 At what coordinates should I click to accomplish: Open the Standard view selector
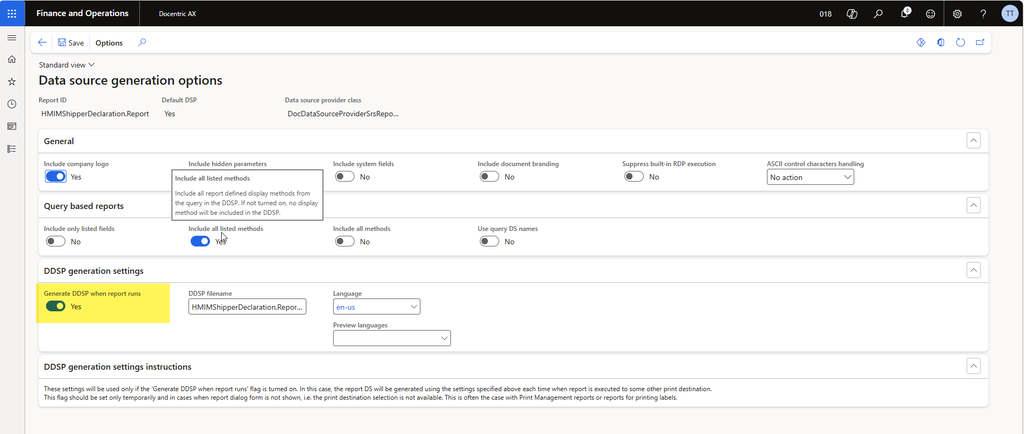click(x=66, y=65)
